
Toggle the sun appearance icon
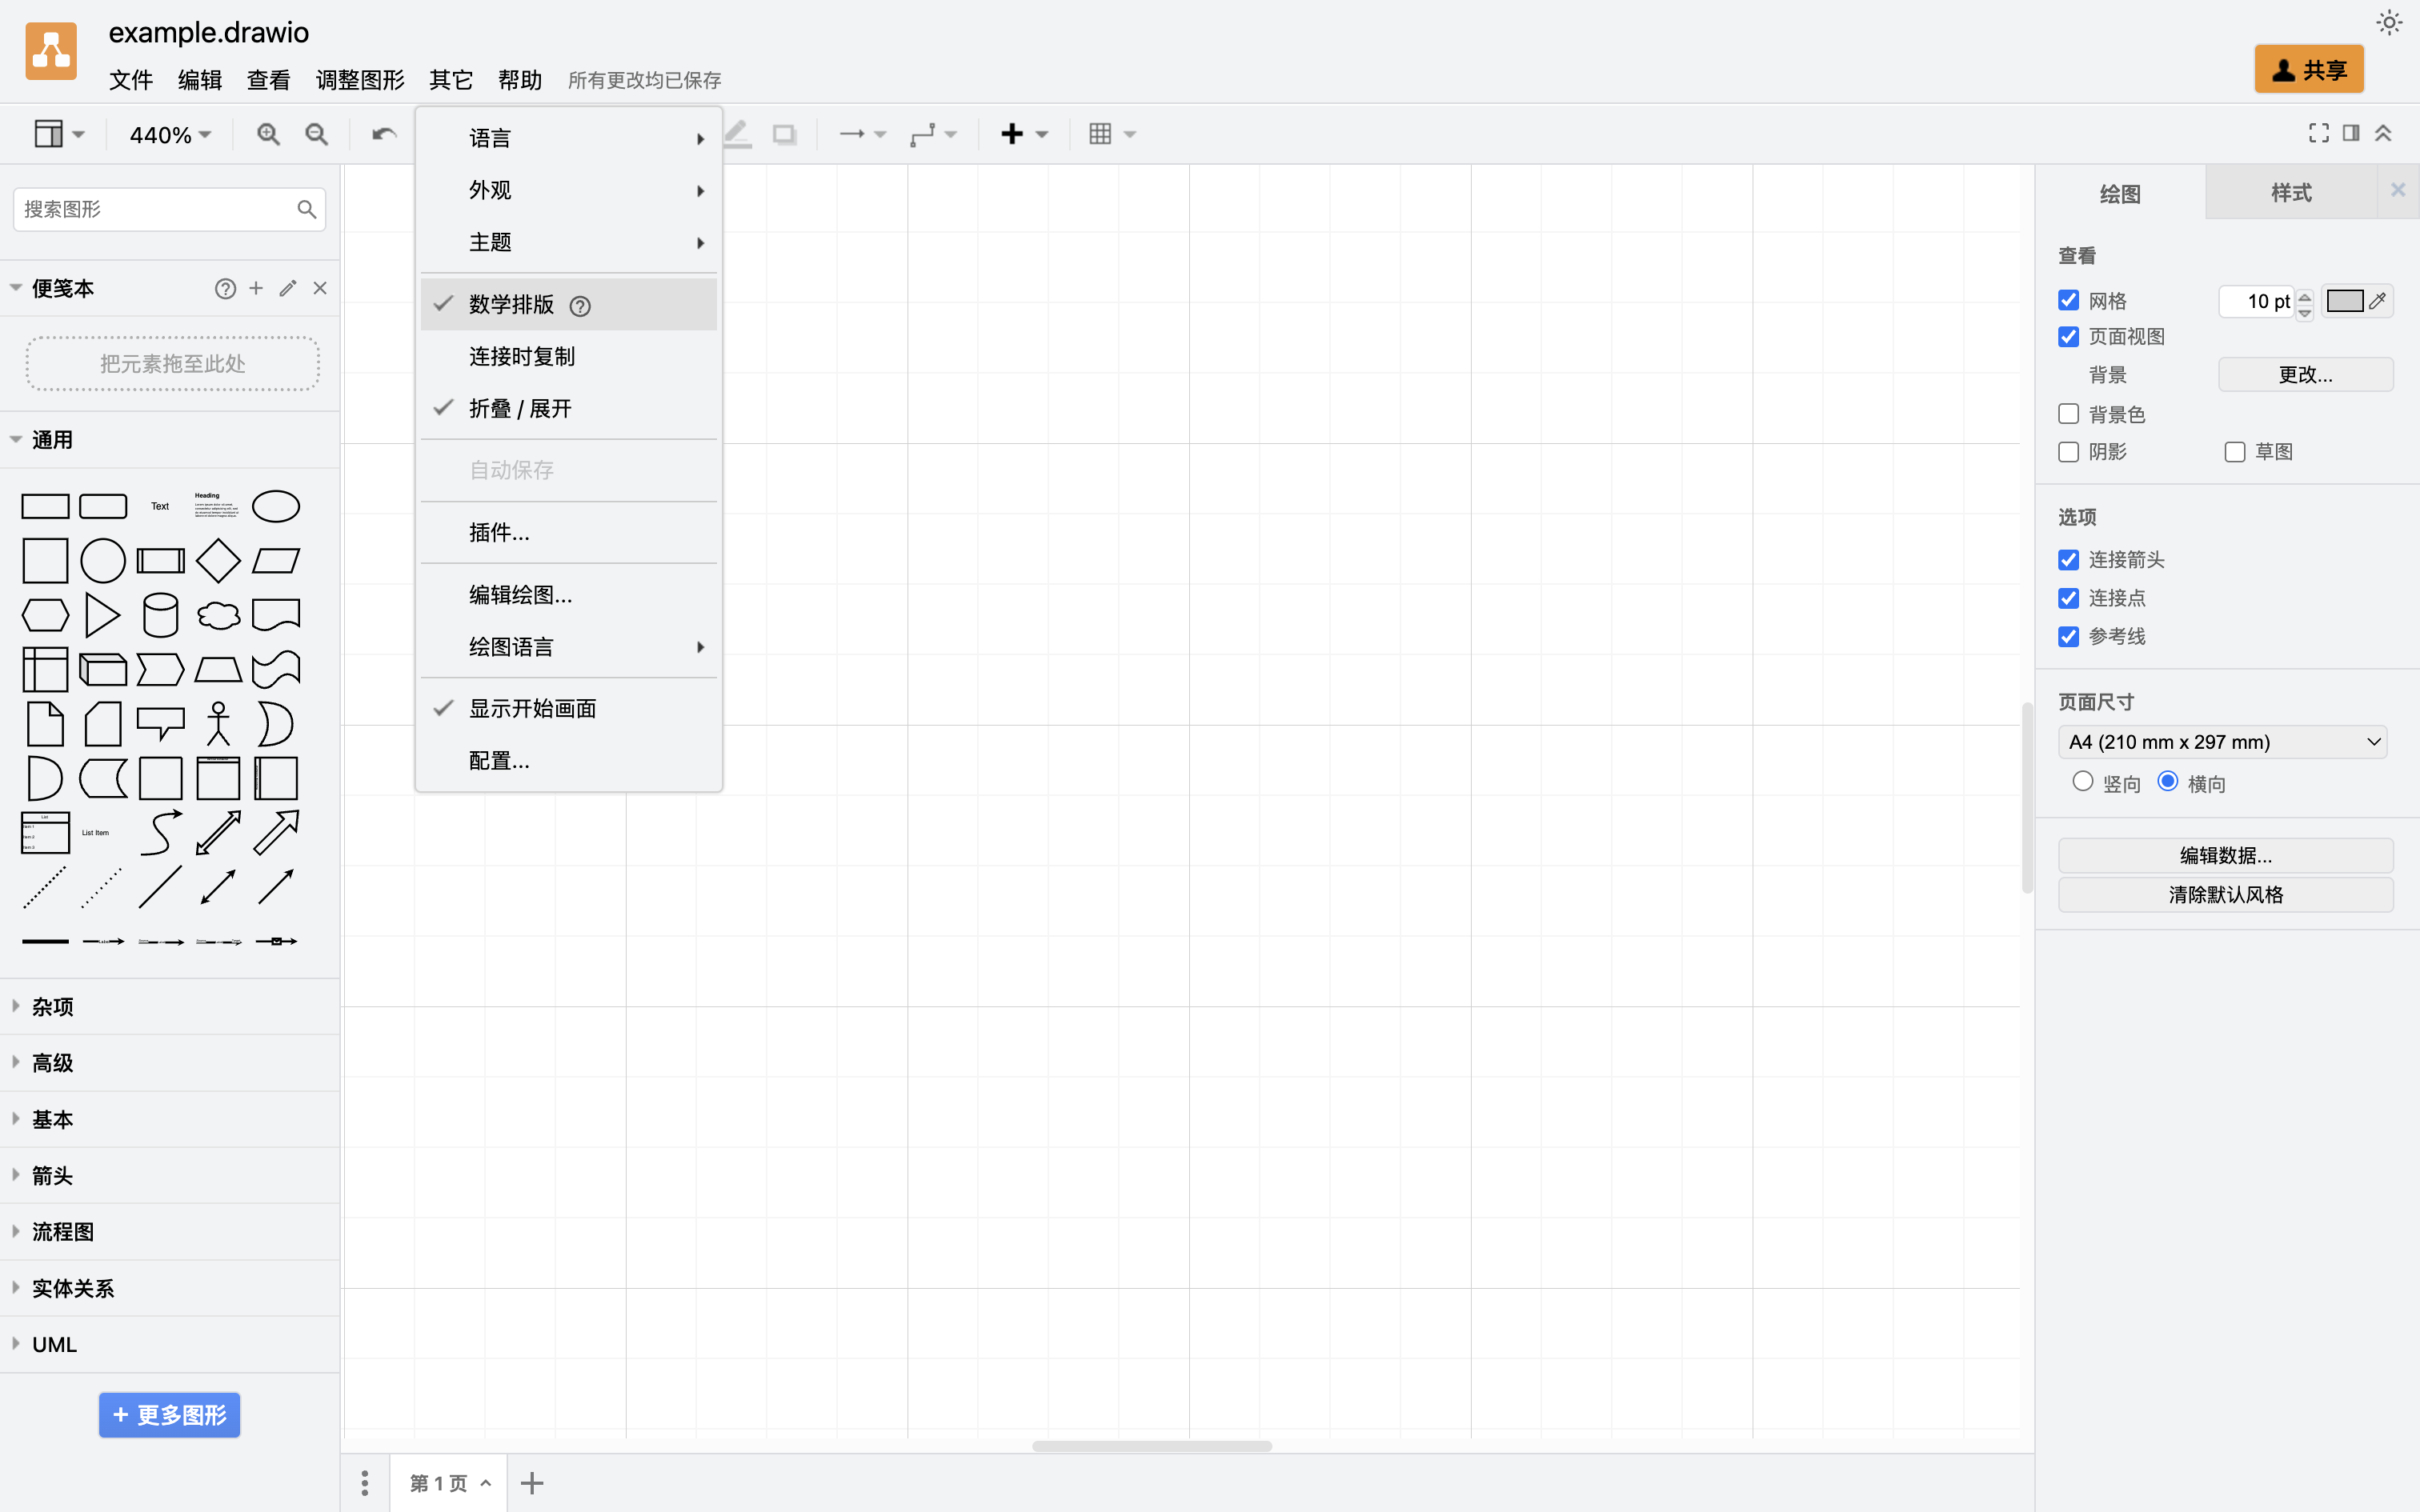click(x=2389, y=23)
